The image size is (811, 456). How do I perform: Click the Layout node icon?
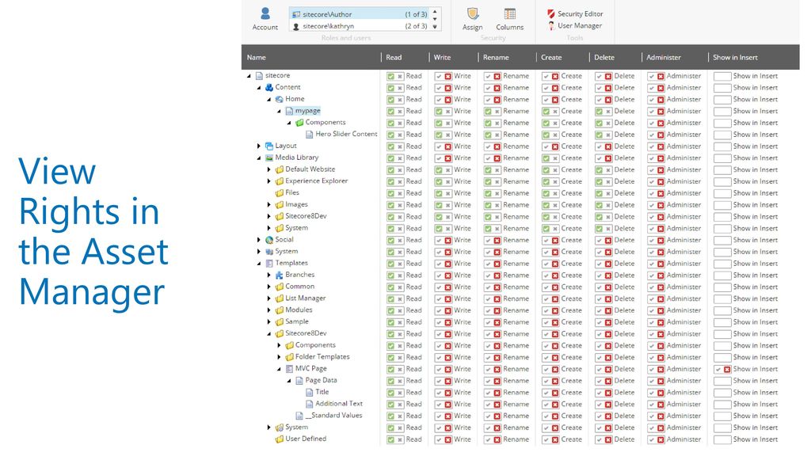(x=269, y=146)
